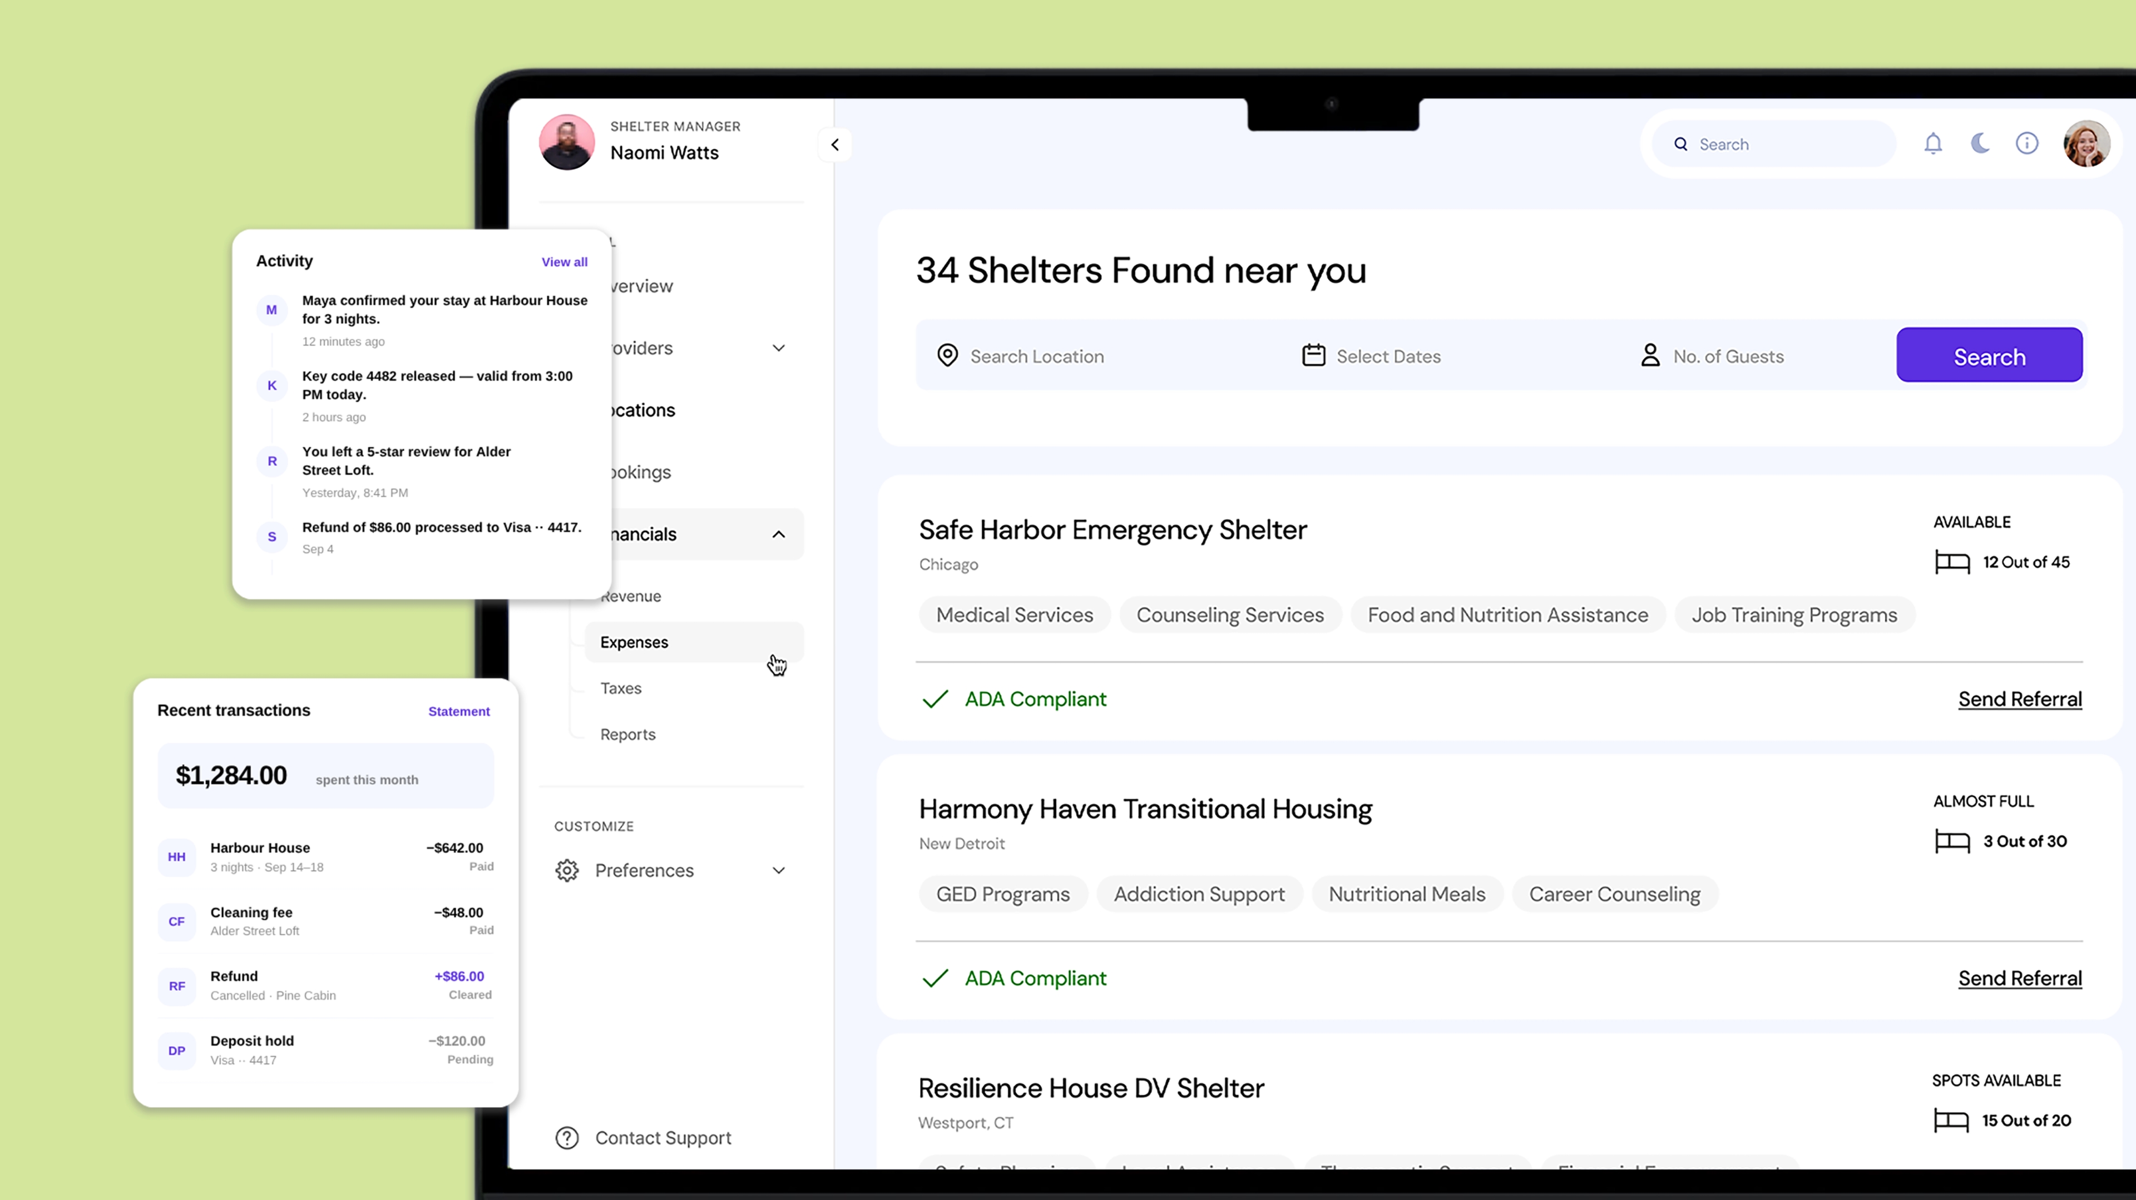
Task: Click the Preferences gear icon
Action: 567,870
